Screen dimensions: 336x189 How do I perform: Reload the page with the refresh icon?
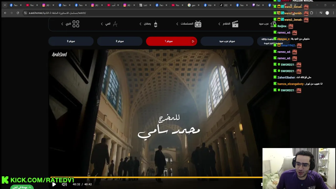18,13
